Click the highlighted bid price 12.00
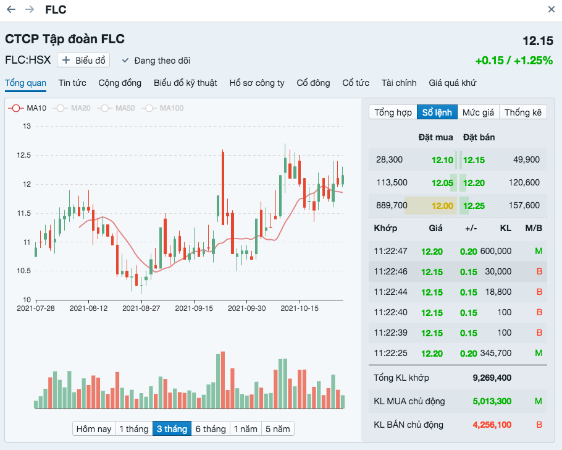The width and height of the screenshot is (562, 450). (442, 206)
